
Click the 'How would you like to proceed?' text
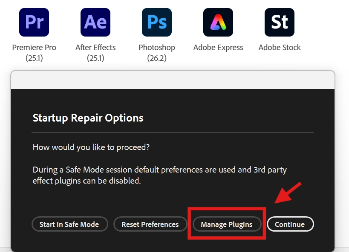[91, 147]
